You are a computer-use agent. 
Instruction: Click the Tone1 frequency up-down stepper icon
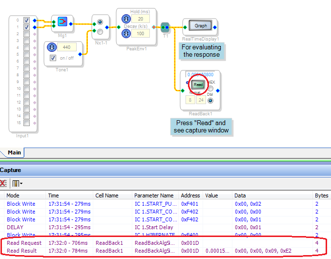pyautogui.click(x=52, y=47)
